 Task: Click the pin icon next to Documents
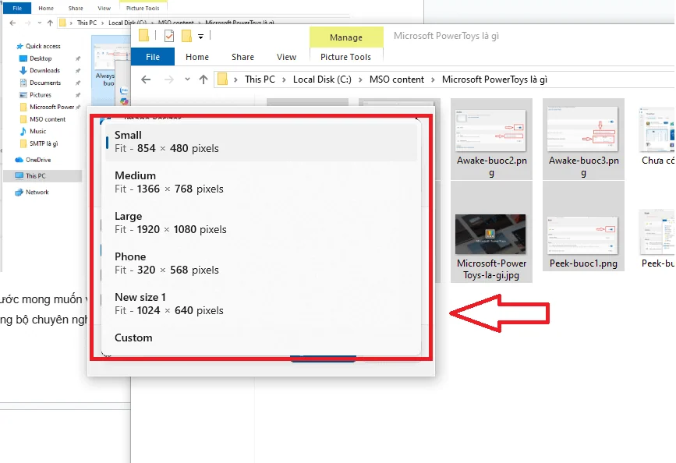(x=78, y=83)
